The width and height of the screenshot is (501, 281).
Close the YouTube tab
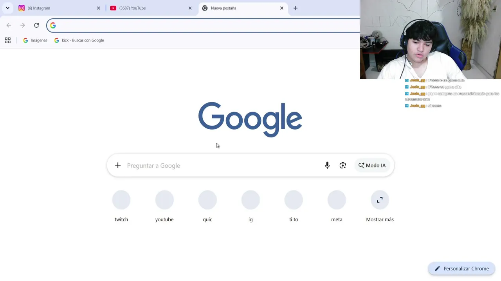click(x=190, y=8)
